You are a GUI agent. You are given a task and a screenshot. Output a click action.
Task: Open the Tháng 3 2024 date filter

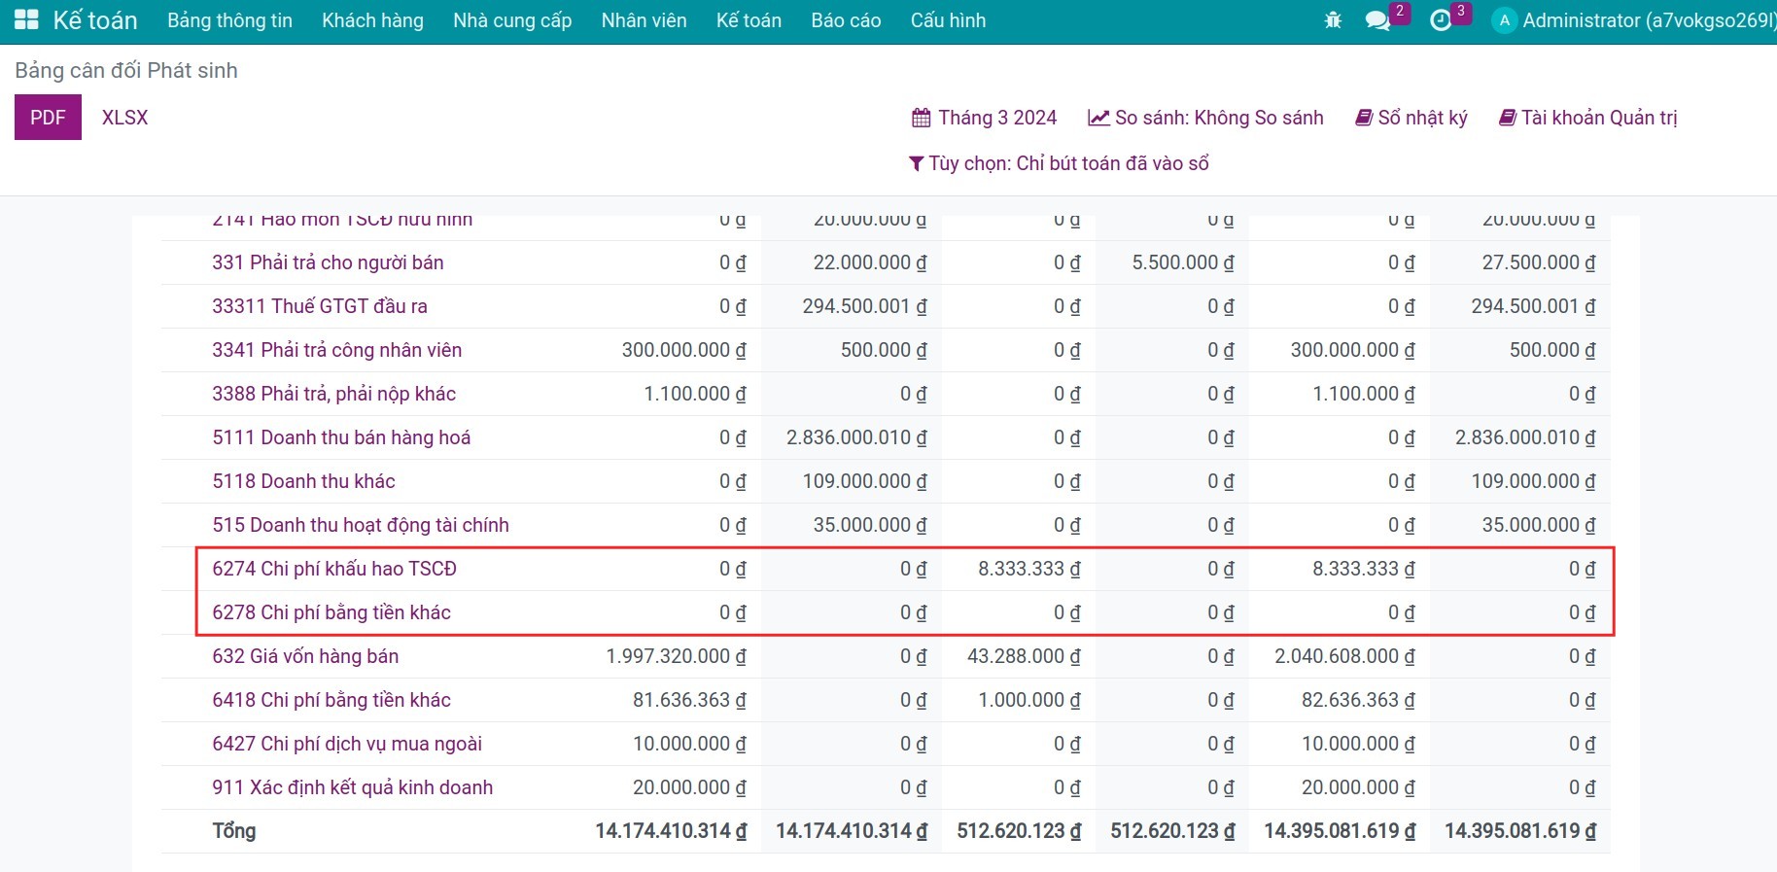tap(984, 119)
